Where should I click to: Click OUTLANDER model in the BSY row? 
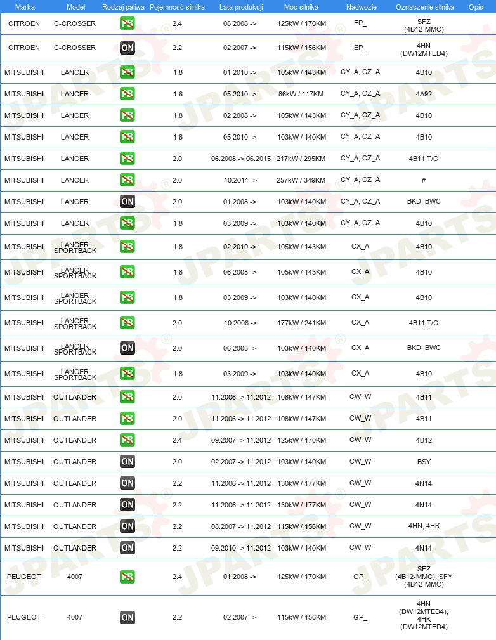click(x=75, y=462)
